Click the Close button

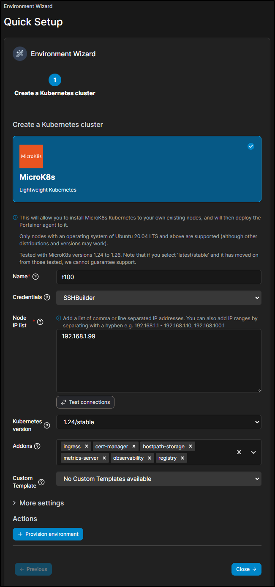(246, 569)
